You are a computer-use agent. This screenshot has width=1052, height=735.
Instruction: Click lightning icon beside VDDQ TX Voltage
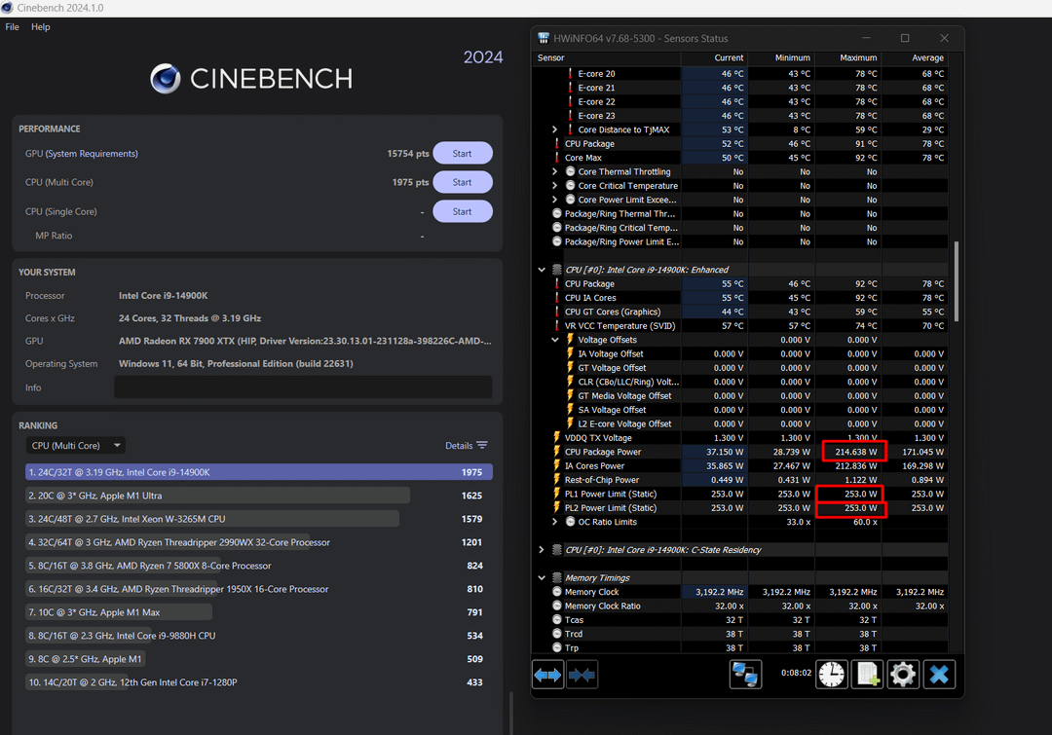tap(557, 437)
